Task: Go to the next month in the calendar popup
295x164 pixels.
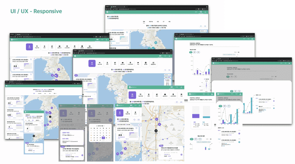Action: [x=104, y=126]
